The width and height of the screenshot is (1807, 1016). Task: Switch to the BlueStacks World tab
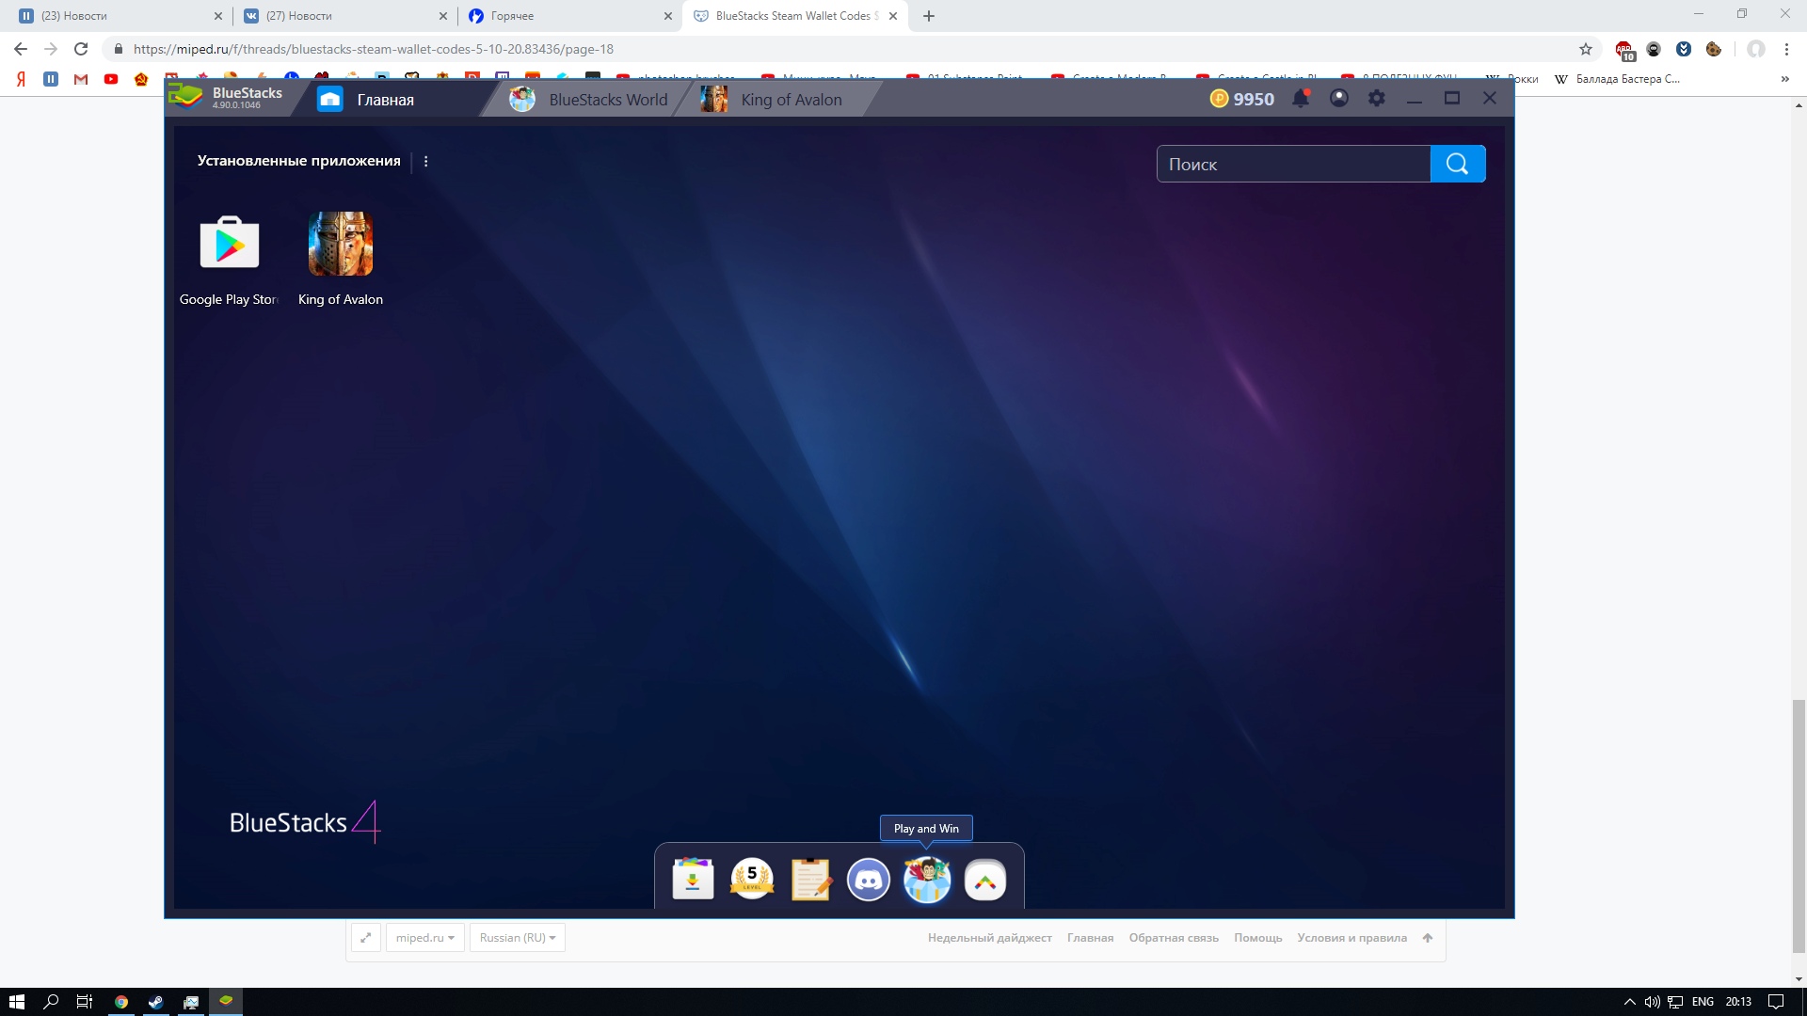(588, 100)
